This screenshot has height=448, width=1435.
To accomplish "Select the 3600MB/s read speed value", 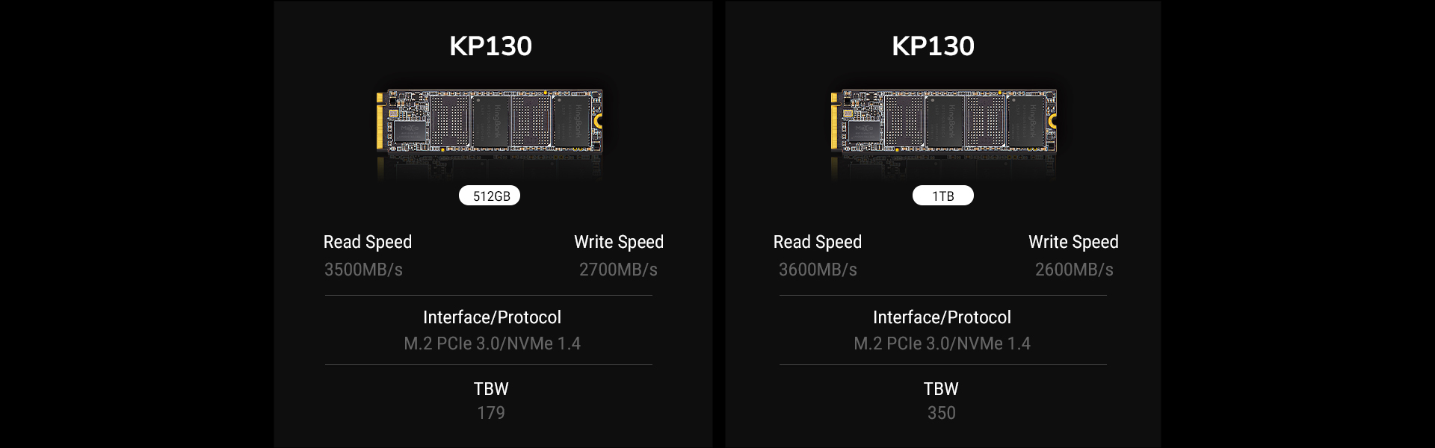I will coord(818,270).
